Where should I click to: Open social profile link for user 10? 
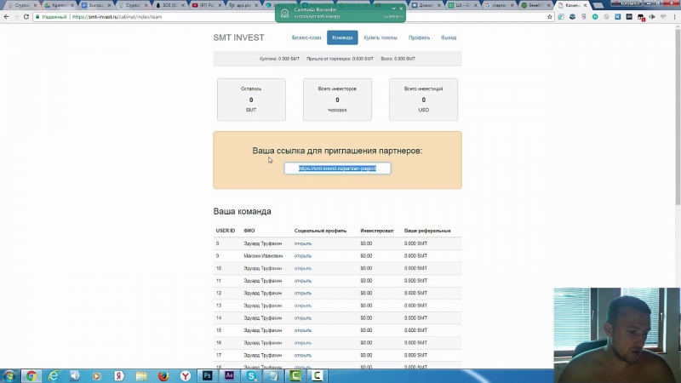(x=303, y=268)
